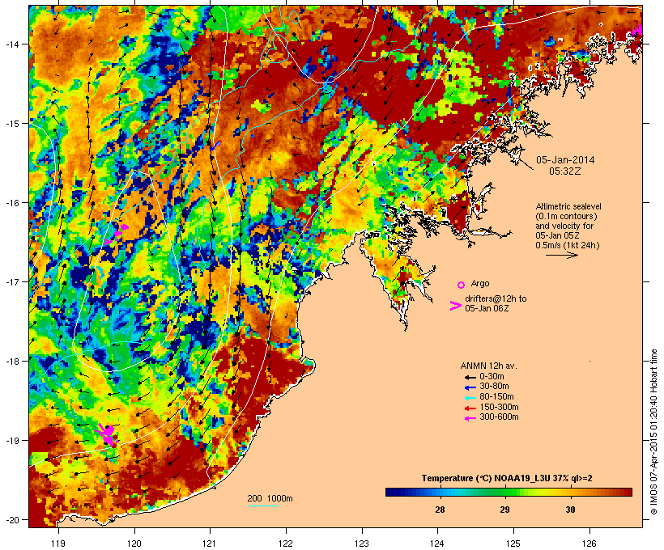Click the latitude label -14
This screenshot has width=664, height=550.
pyautogui.click(x=12, y=44)
